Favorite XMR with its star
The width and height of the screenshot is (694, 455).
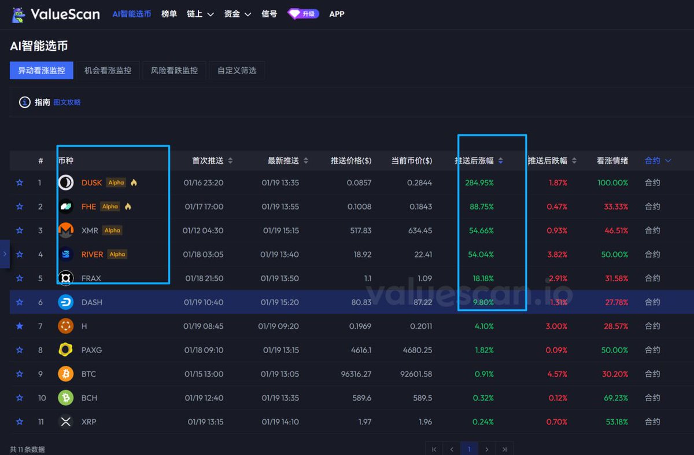click(x=20, y=230)
